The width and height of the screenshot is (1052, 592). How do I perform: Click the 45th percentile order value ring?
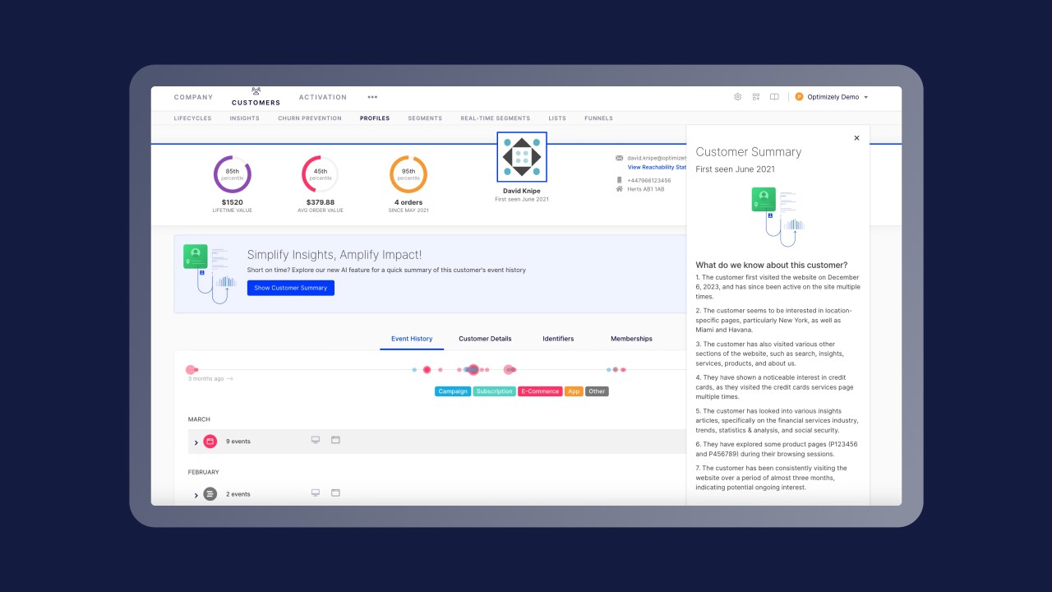click(321, 174)
